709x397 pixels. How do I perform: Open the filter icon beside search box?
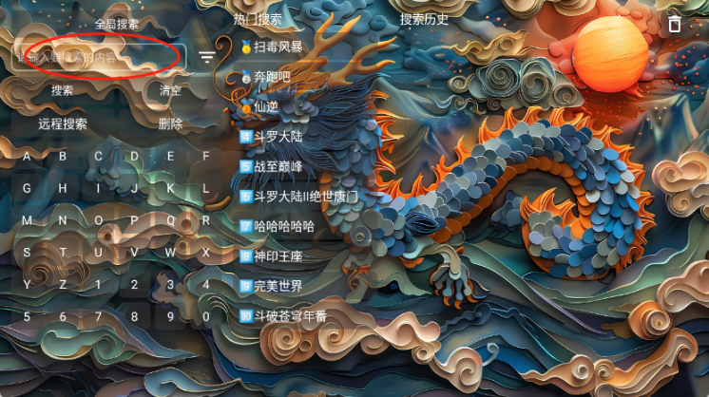point(206,57)
